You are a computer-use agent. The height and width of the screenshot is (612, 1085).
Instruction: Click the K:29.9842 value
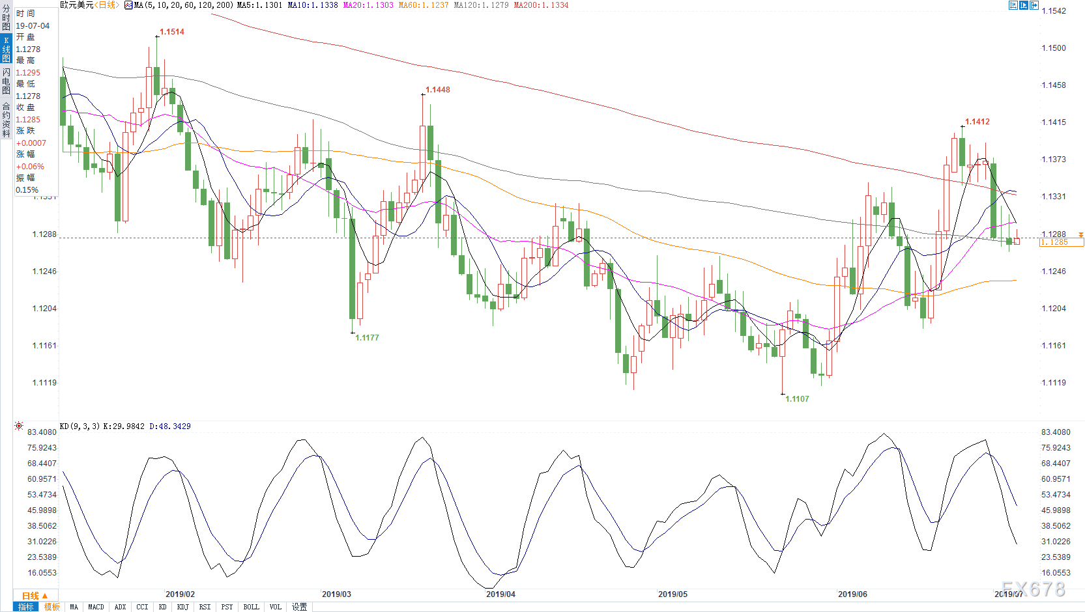124,426
